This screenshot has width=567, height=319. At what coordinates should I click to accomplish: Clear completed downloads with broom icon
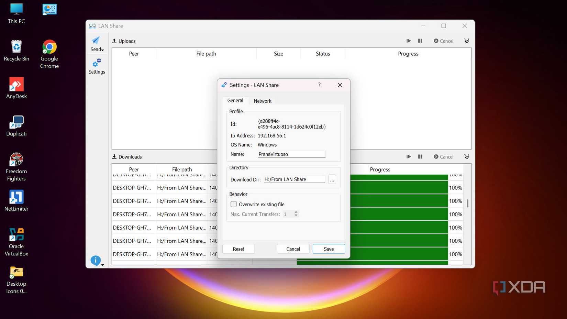466,157
